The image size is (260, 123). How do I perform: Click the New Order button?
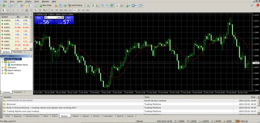46,6
